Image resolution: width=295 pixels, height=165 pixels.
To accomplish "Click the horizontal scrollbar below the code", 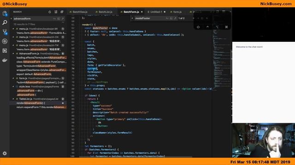I will click(136, 157).
